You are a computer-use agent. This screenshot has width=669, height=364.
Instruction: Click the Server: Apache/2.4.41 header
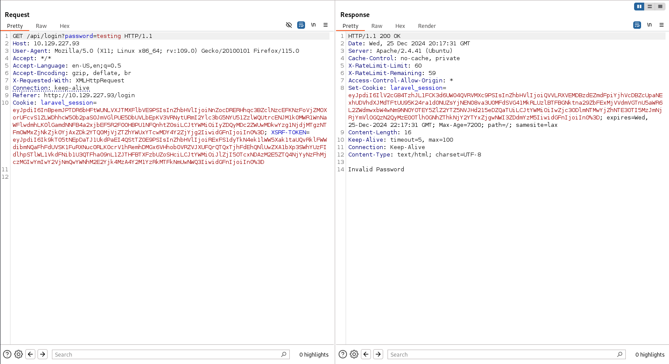click(400, 51)
